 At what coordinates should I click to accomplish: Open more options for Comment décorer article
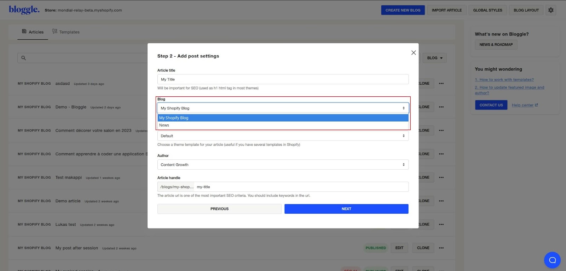click(x=441, y=130)
